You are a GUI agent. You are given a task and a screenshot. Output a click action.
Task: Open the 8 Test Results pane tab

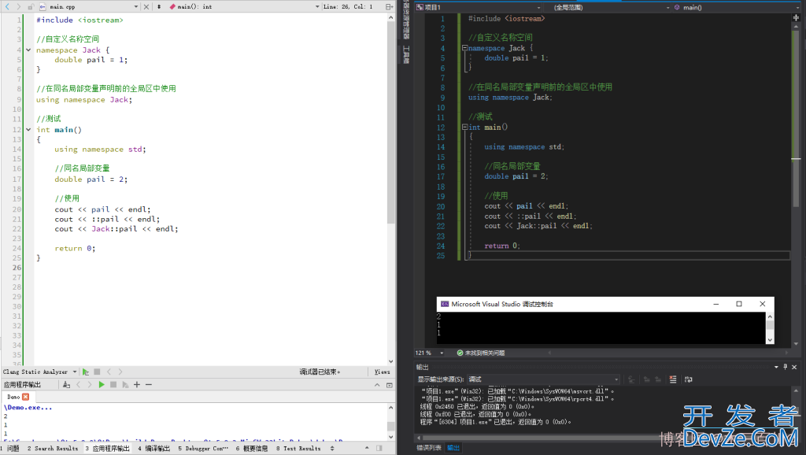tap(298, 449)
